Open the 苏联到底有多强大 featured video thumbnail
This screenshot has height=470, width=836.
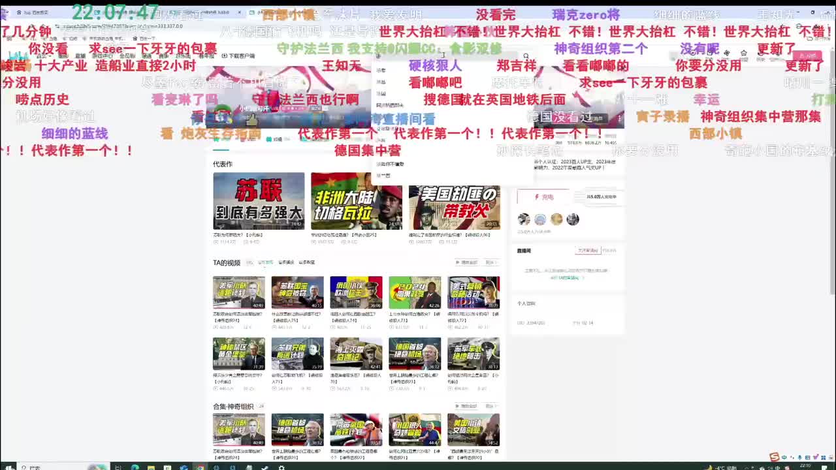[x=259, y=201]
